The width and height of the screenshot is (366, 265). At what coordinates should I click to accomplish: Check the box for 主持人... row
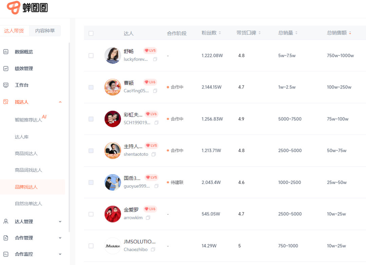point(91,151)
